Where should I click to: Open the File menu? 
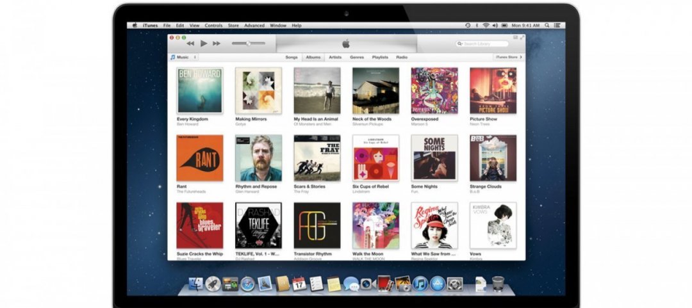(167, 26)
